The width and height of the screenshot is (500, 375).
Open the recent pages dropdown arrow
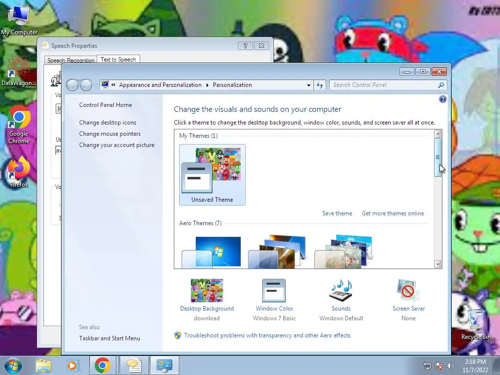pyautogui.click(x=95, y=85)
